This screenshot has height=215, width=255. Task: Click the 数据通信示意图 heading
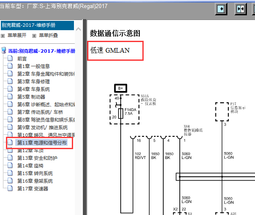[115, 33]
